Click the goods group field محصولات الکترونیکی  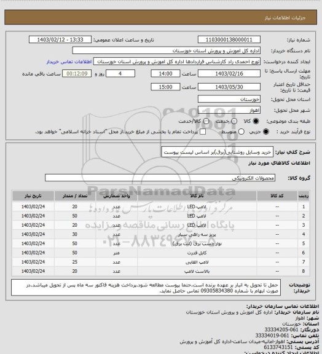(x=160, y=178)
